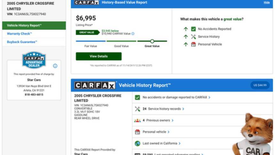Click the CARFAX logo in Vehicle History Report header
The width and height of the screenshot is (275, 155).
95,86
